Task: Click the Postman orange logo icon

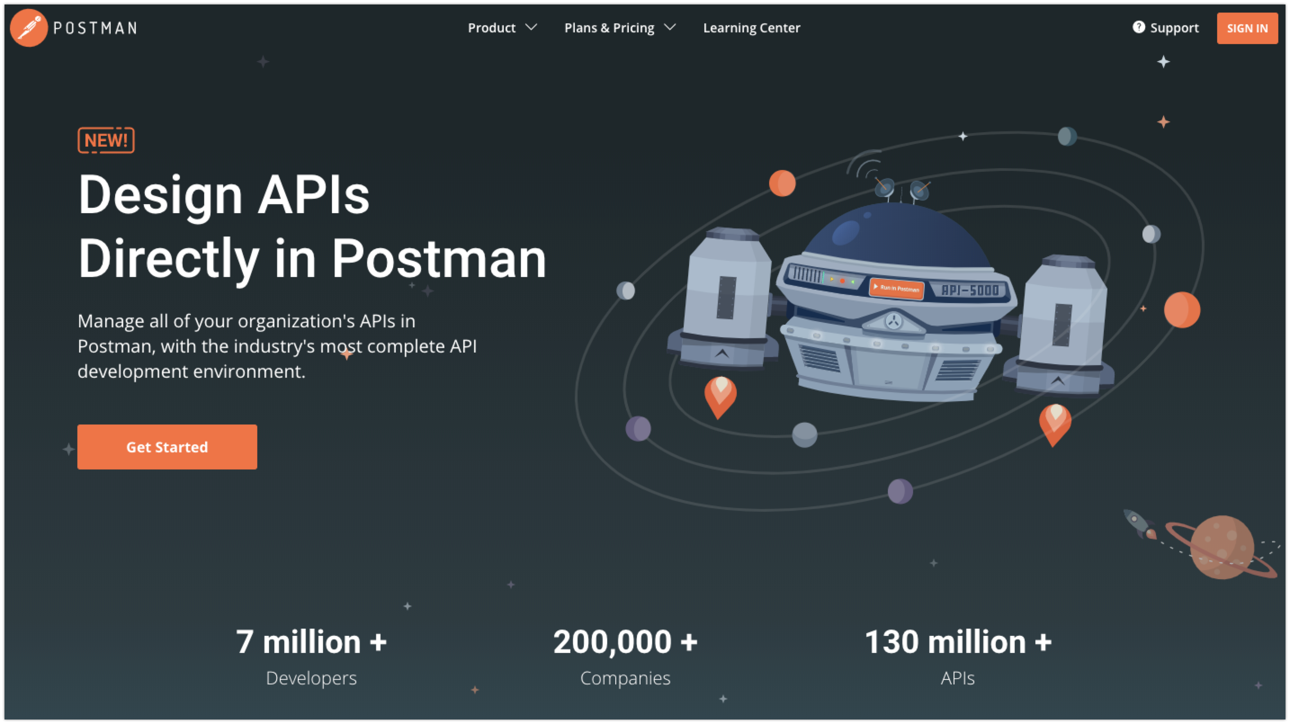Action: (28, 28)
